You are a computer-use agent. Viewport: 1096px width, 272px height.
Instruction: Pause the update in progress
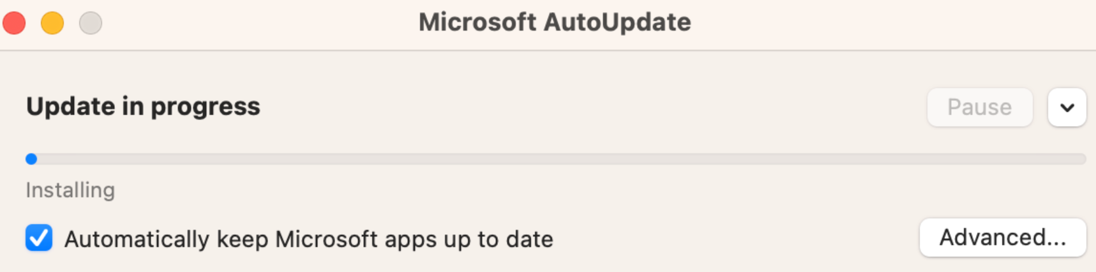coord(979,107)
